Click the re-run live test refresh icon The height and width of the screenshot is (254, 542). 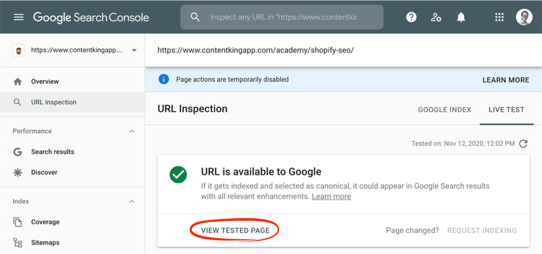pos(524,144)
